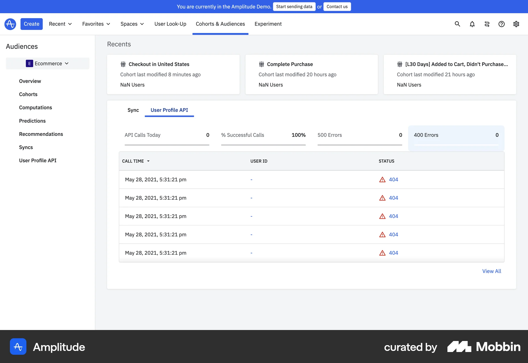528x363 pixels.
Task: Click the Contact us button
Action: tap(337, 7)
